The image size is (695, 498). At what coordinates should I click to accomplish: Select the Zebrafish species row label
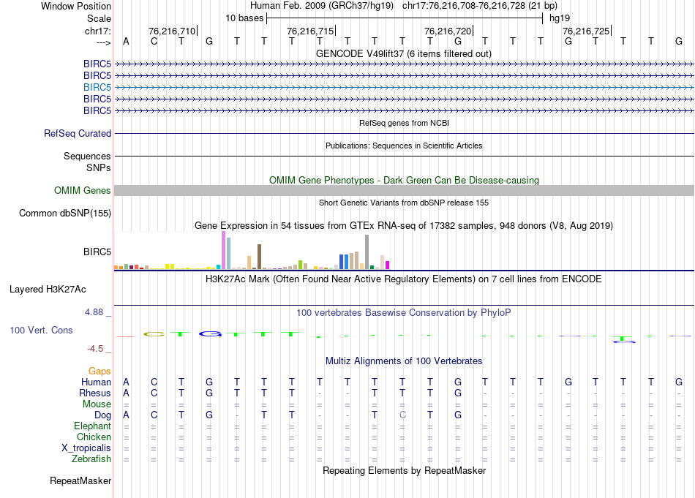91,459
